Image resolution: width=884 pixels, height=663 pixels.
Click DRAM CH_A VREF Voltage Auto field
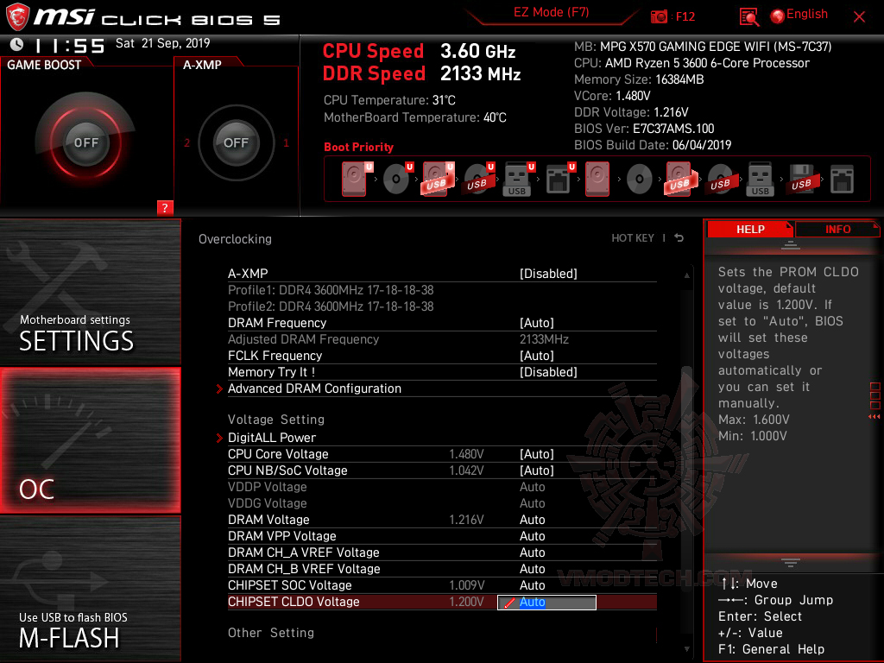click(532, 552)
